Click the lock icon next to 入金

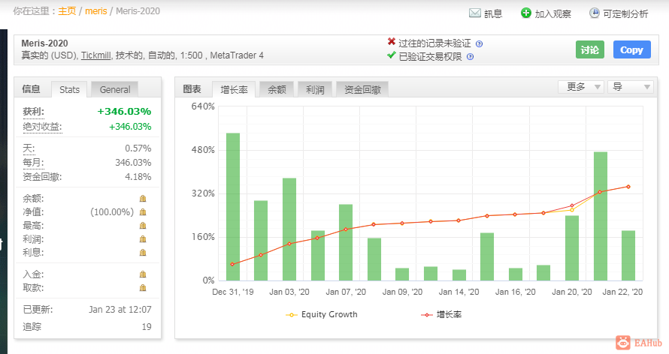click(x=142, y=274)
